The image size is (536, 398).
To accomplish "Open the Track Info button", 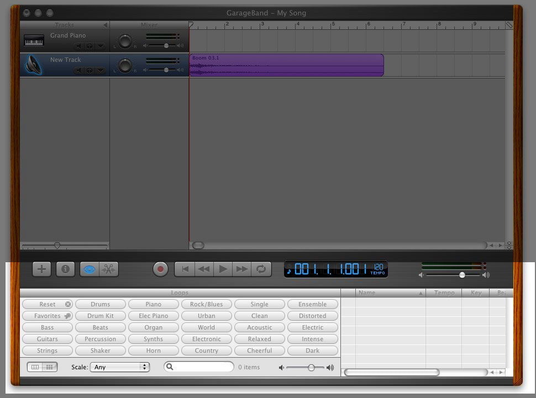I will coord(65,269).
